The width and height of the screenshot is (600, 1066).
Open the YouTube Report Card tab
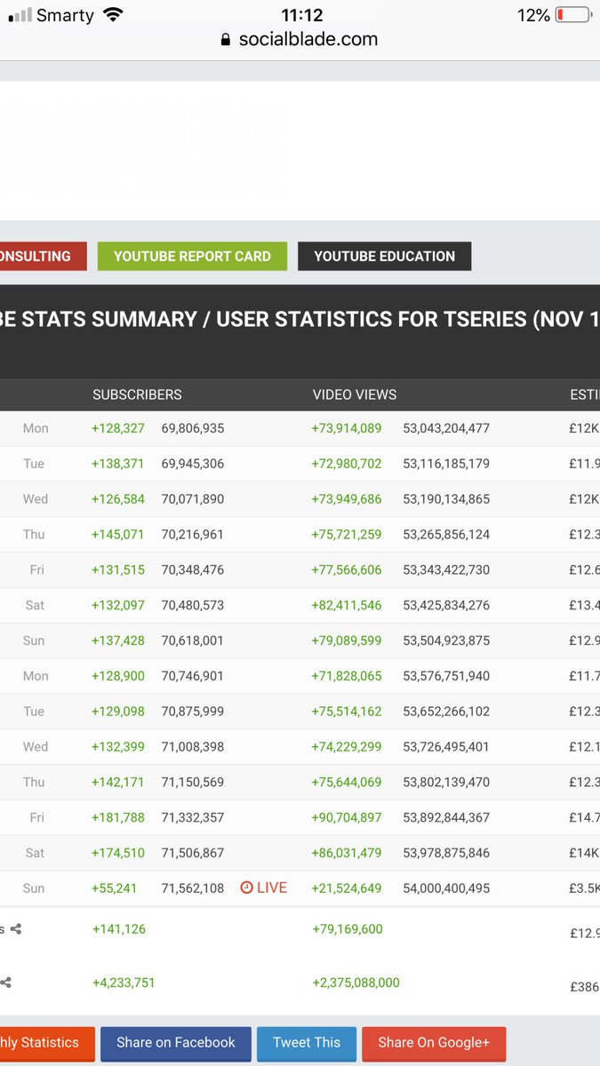pos(192,256)
